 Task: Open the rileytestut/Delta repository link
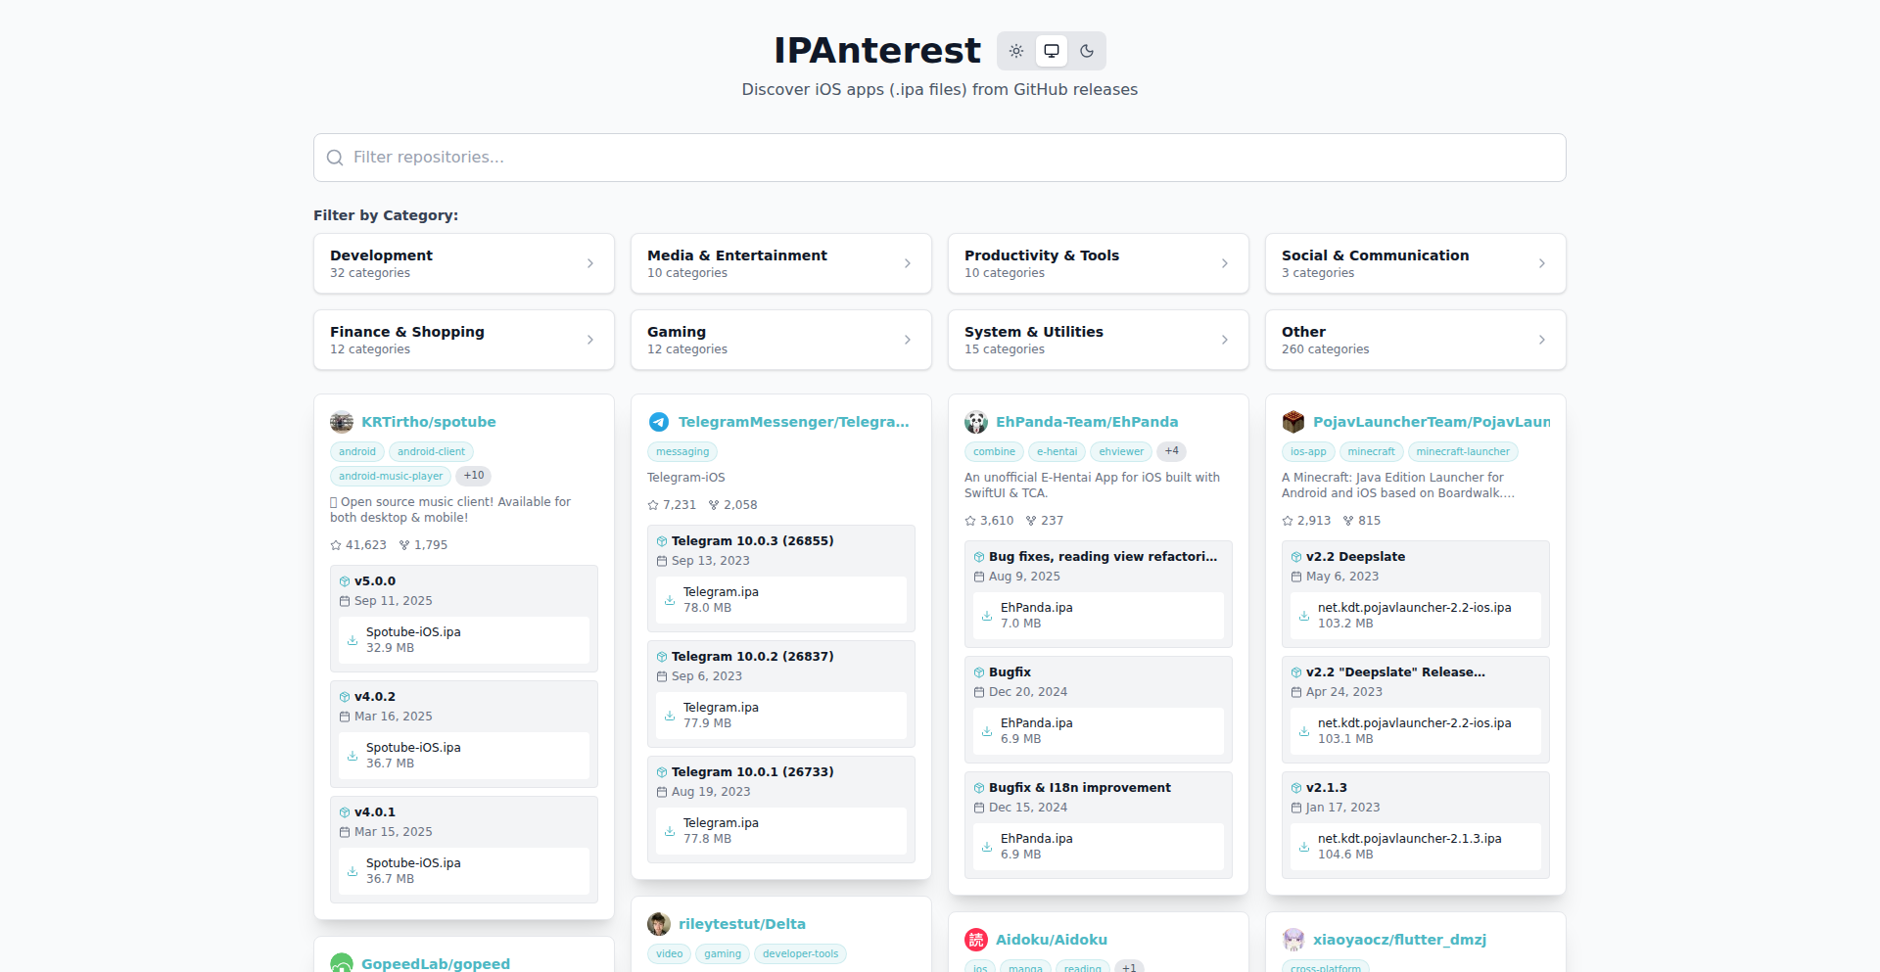pyautogui.click(x=742, y=924)
